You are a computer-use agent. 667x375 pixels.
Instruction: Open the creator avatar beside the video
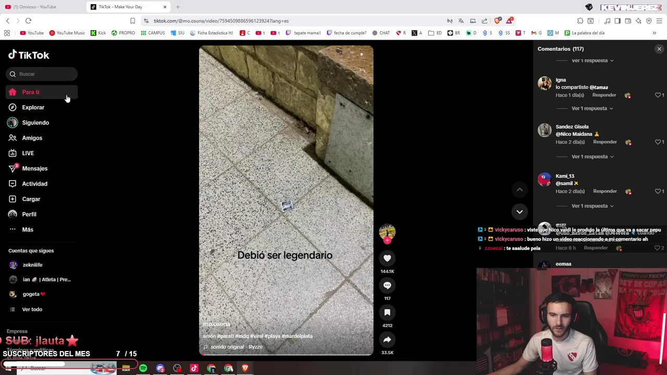[x=387, y=231]
